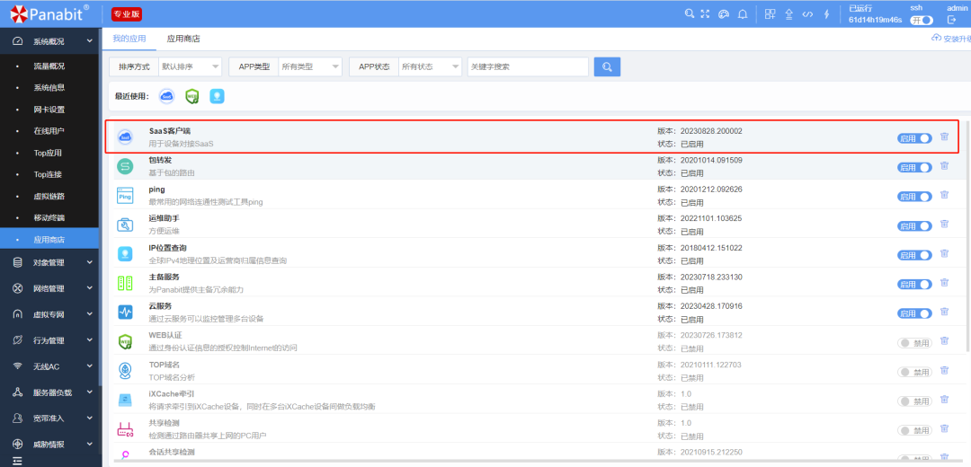Open the APP状态 dropdown
971x467 pixels.
tap(431, 66)
